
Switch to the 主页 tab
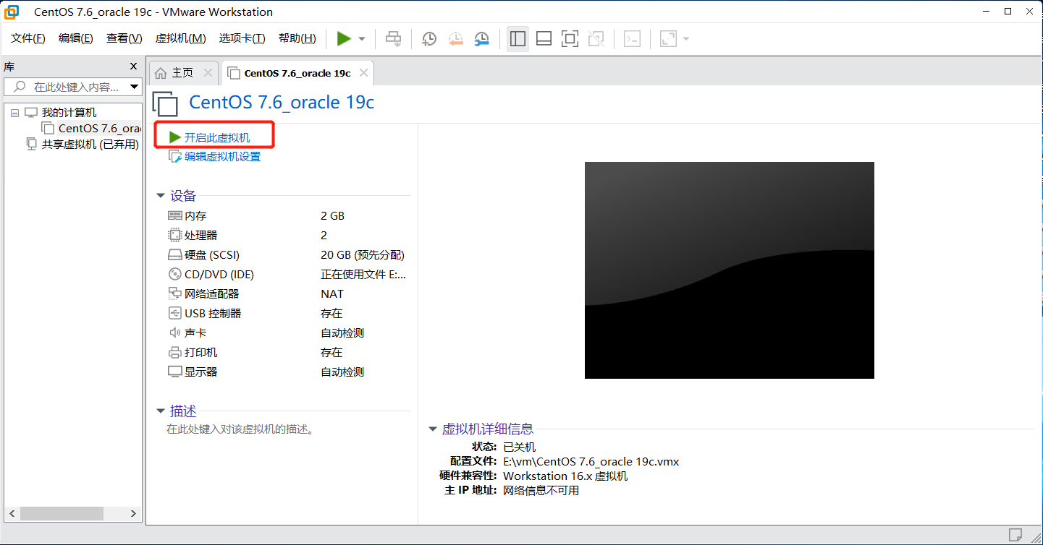click(x=182, y=73)
